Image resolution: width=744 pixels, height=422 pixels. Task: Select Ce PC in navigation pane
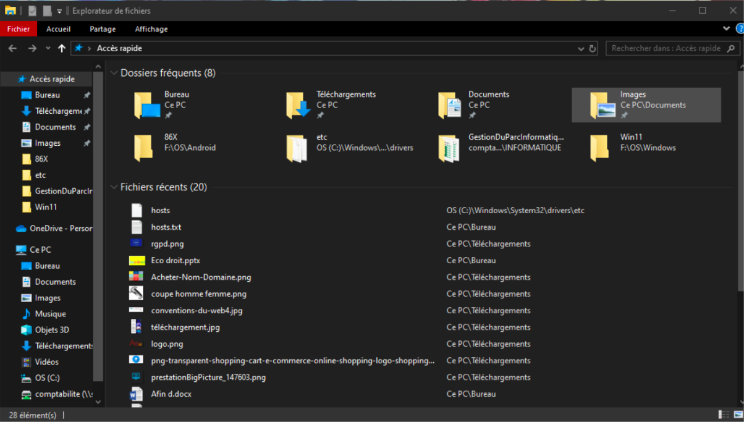pos(40,250)
